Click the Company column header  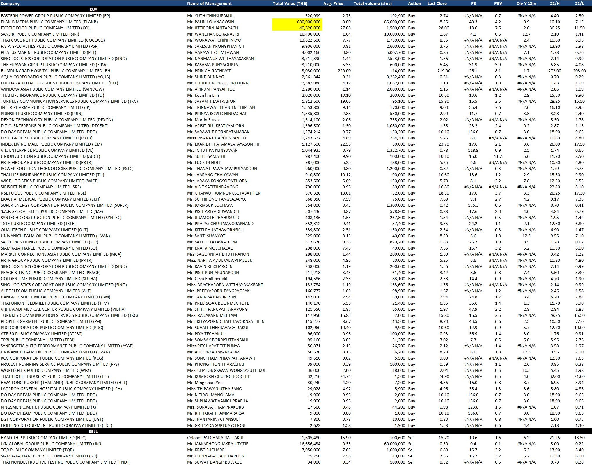(10, 3)
